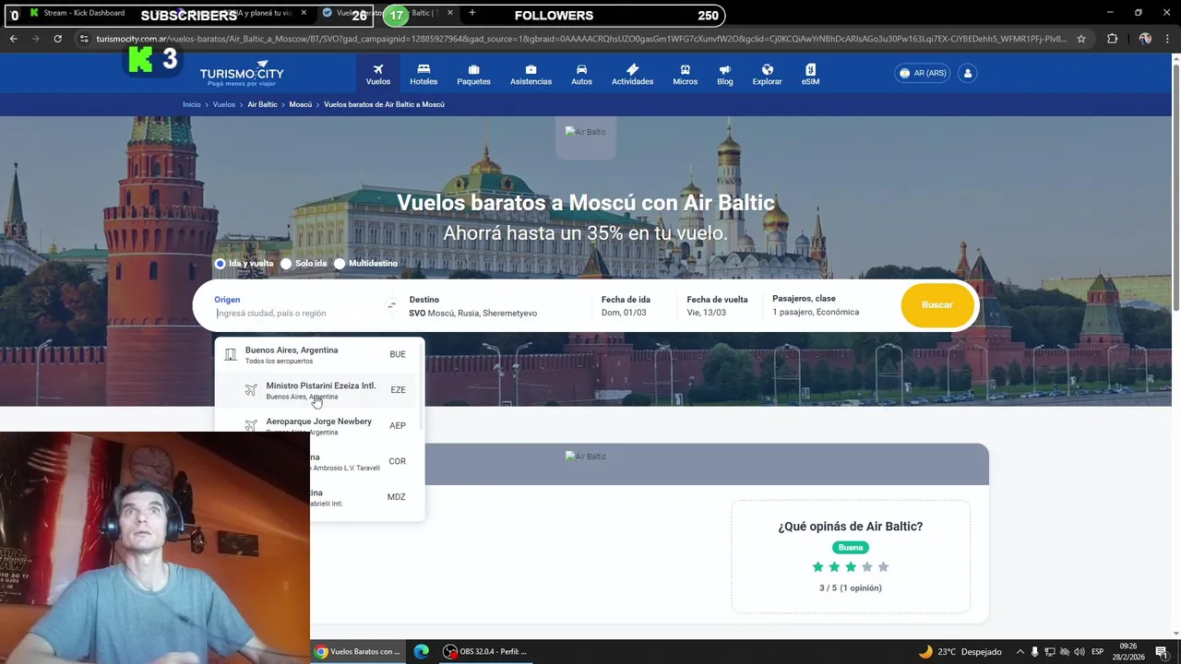This screenshot has height=664, width=1181.
Task: Open the Vuelos airplane section
Action: pos(377,75)
